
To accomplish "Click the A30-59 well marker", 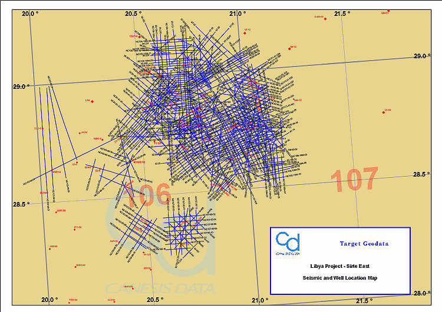I will tap(50, 249).
